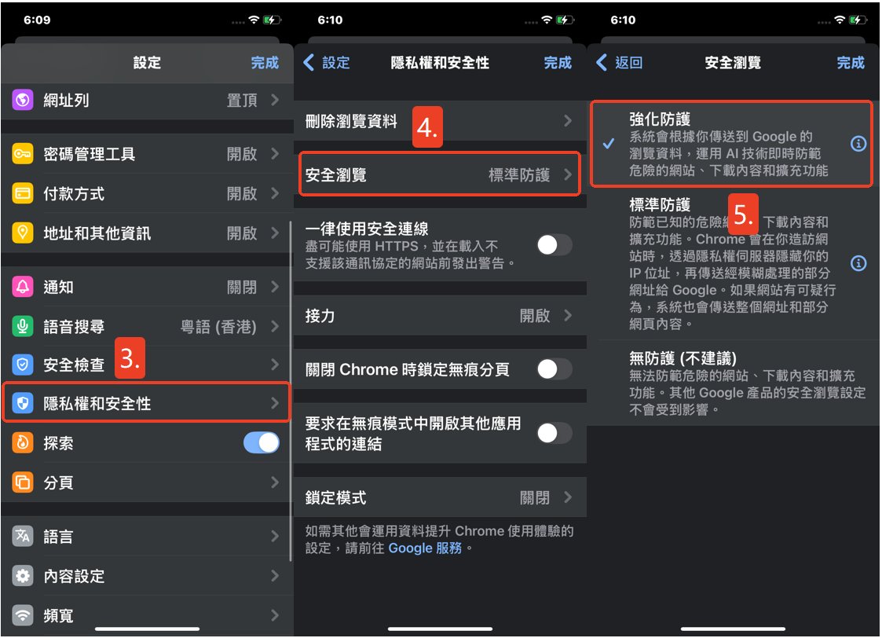The width and height of the screenshot is (882, 638).
Task: Toggle off the 探索 switch
Action: coord(262,443)
